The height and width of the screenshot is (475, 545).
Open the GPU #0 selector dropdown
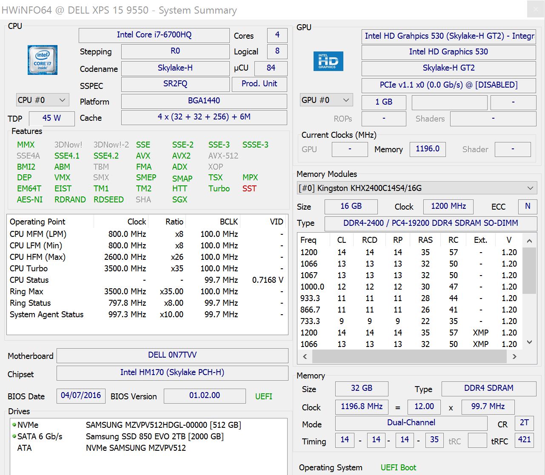(326, 100)
